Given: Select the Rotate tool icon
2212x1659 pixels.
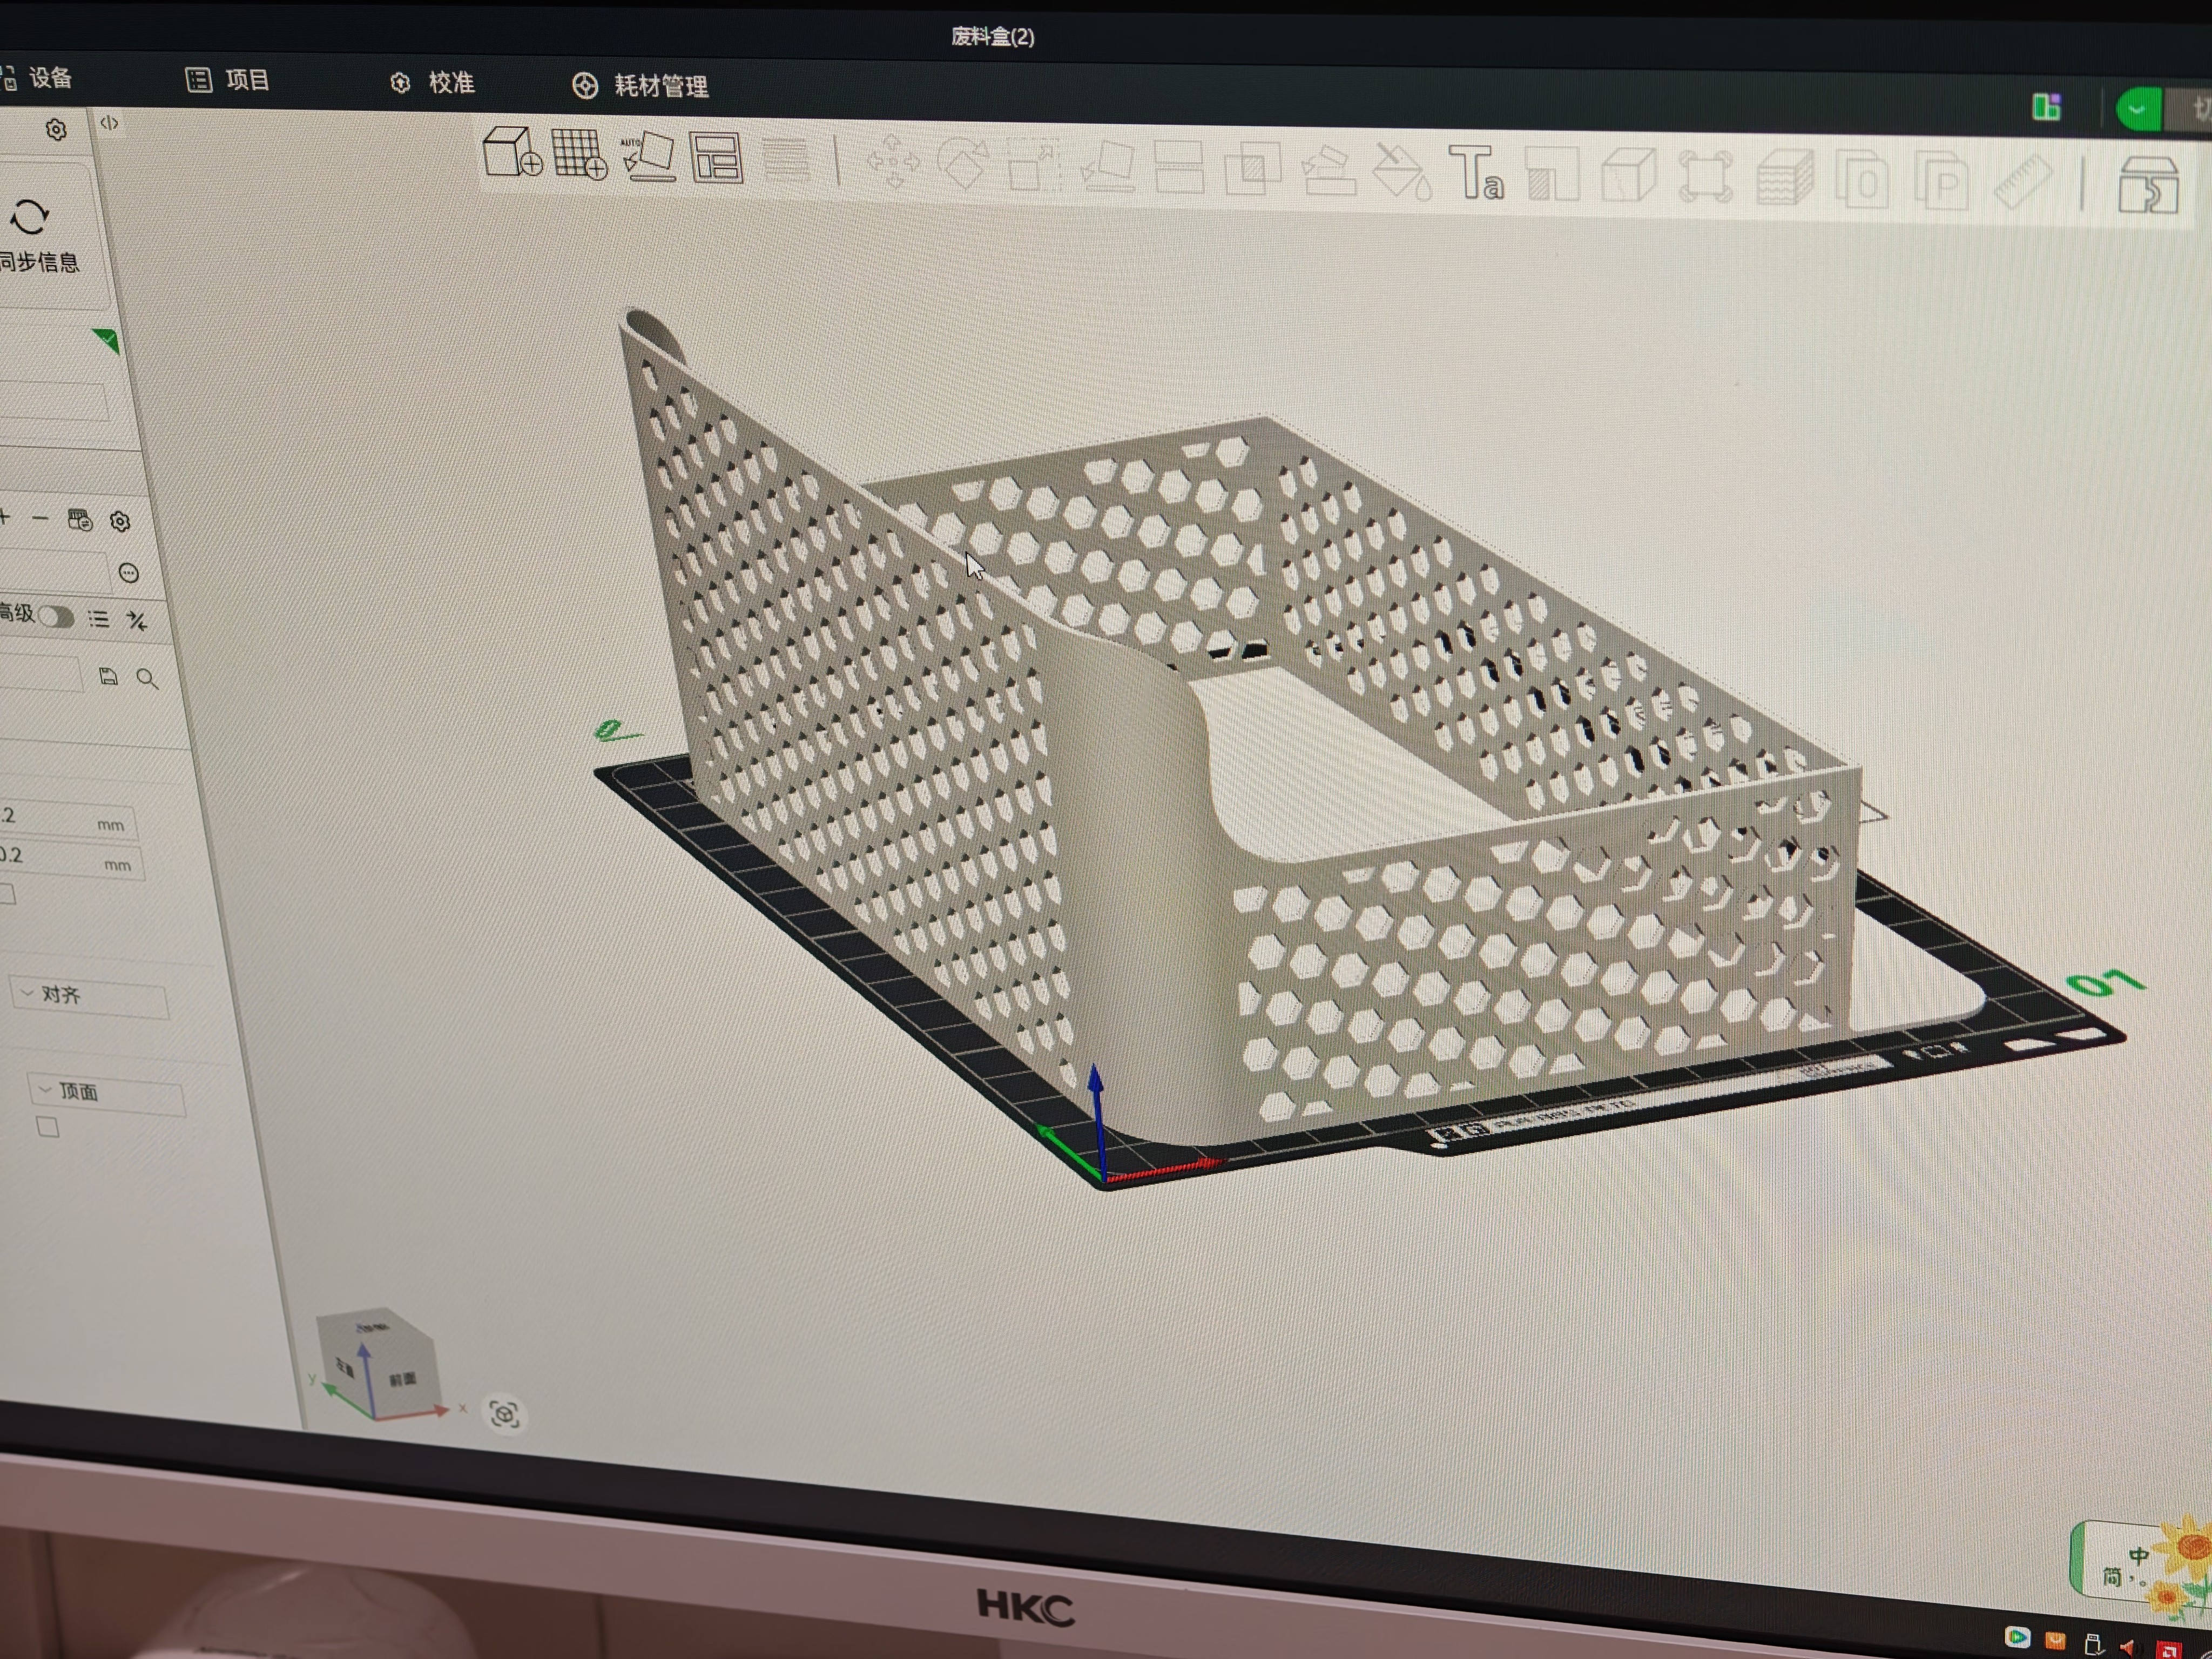Looking at the screenshot, I should (963, 164).
